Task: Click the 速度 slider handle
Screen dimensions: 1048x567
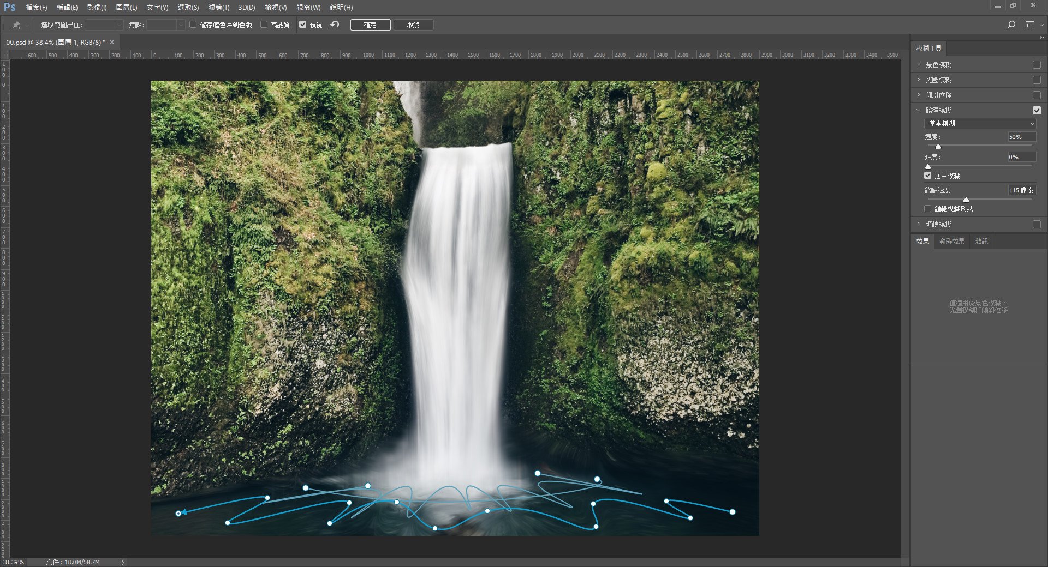Action: point(938,146)
